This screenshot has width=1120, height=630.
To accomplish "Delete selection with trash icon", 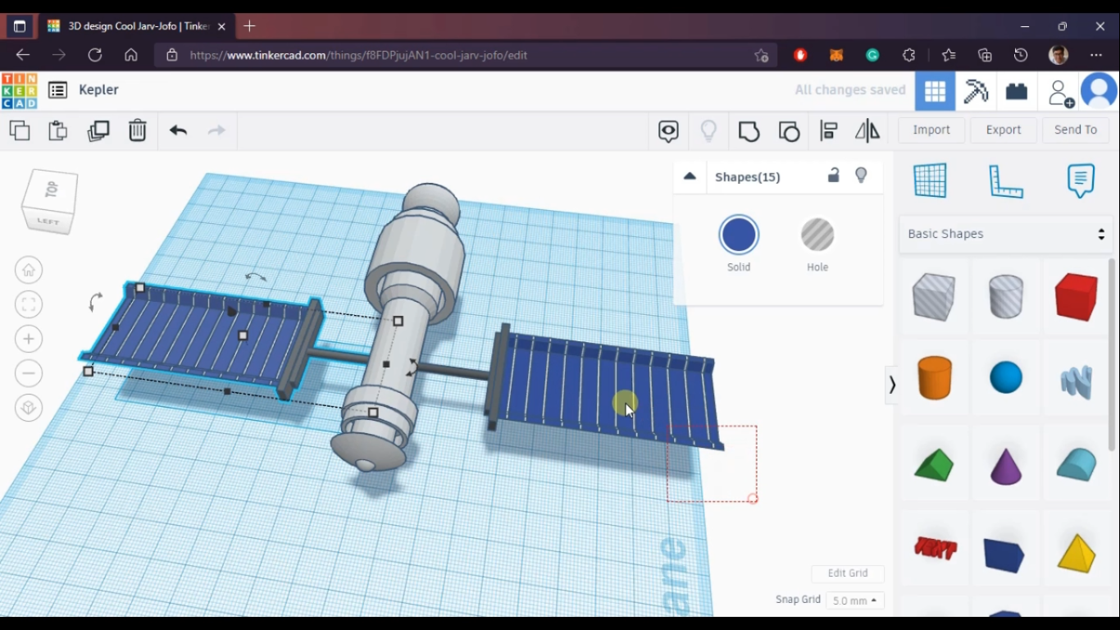I will click(137, 130).
